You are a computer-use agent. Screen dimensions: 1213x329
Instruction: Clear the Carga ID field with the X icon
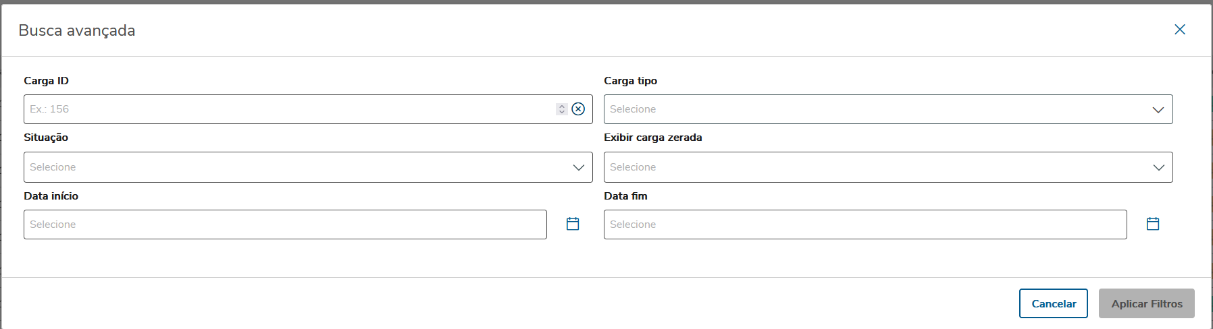[578, 109]
